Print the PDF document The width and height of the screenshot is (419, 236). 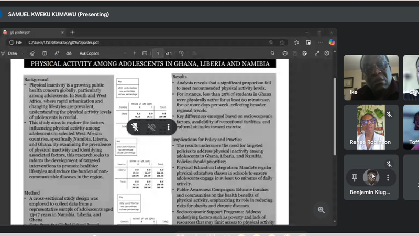(x=284, y=53)
